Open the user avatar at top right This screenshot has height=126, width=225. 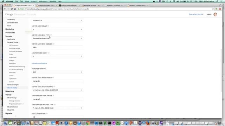click(215, 14)
